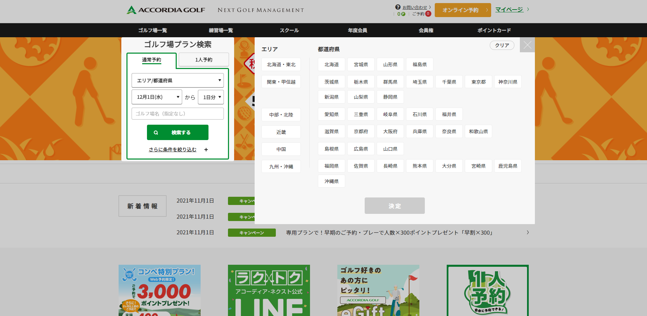Click the arrow at end of news row

point(528,232)
